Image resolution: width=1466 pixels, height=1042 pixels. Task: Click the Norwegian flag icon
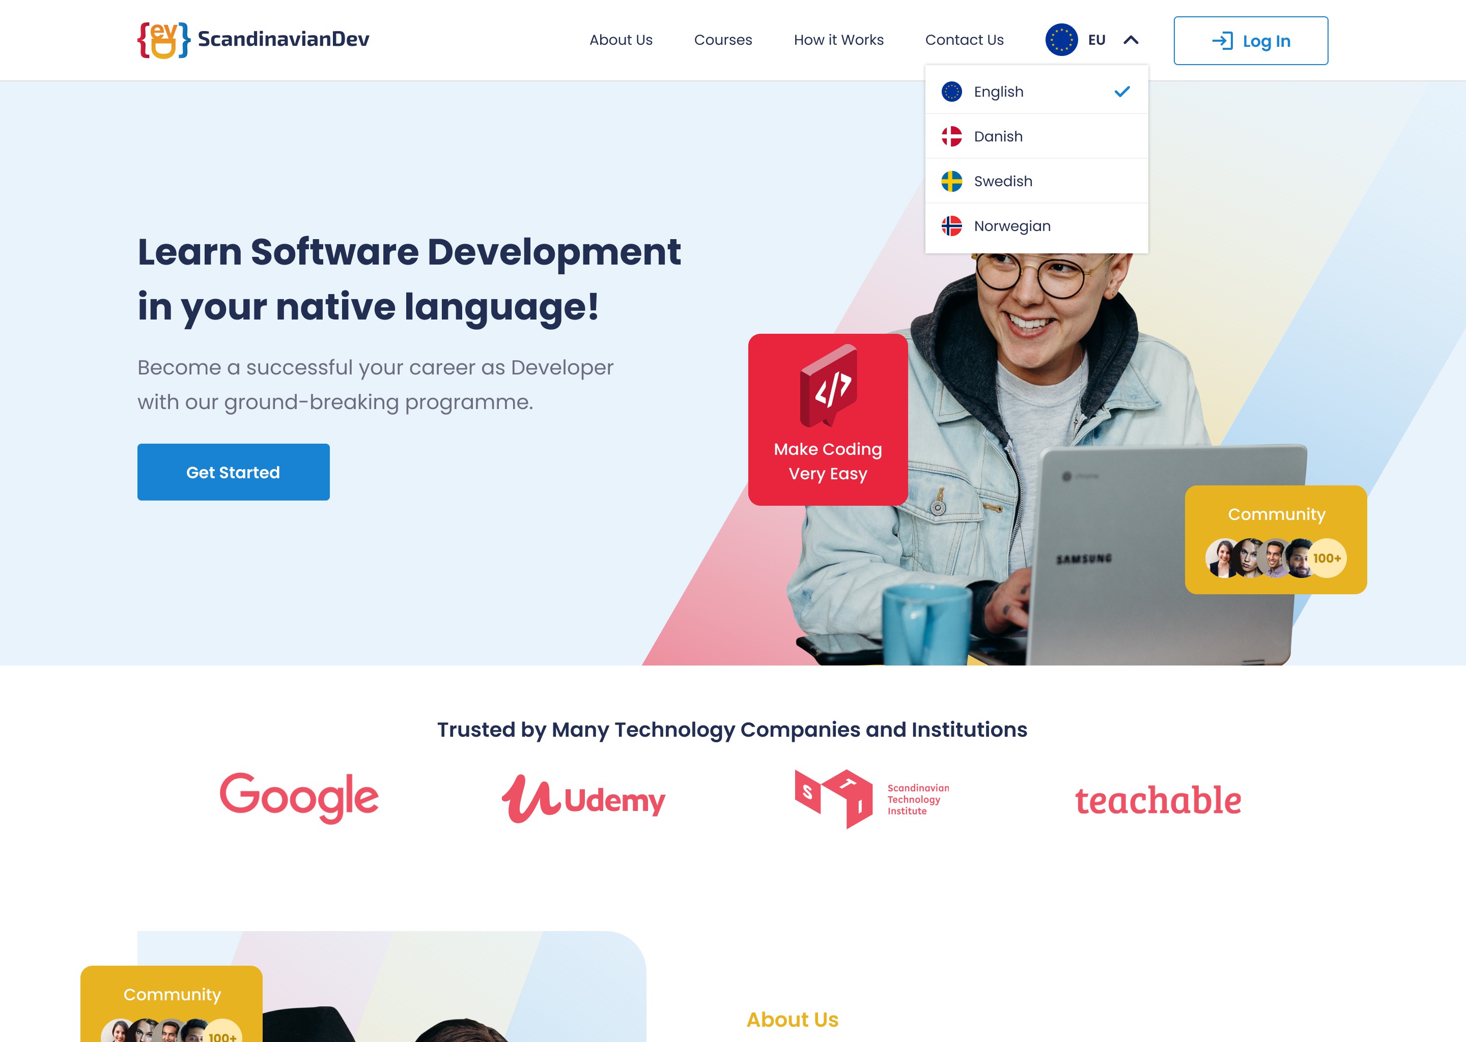pyautogui.click(x=952, y=225)
